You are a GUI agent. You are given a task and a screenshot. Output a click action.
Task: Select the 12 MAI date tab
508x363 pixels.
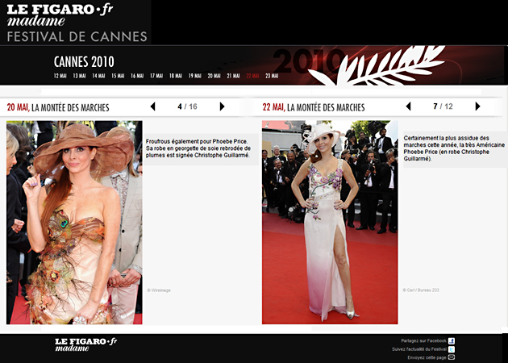[x=60, y=76]
